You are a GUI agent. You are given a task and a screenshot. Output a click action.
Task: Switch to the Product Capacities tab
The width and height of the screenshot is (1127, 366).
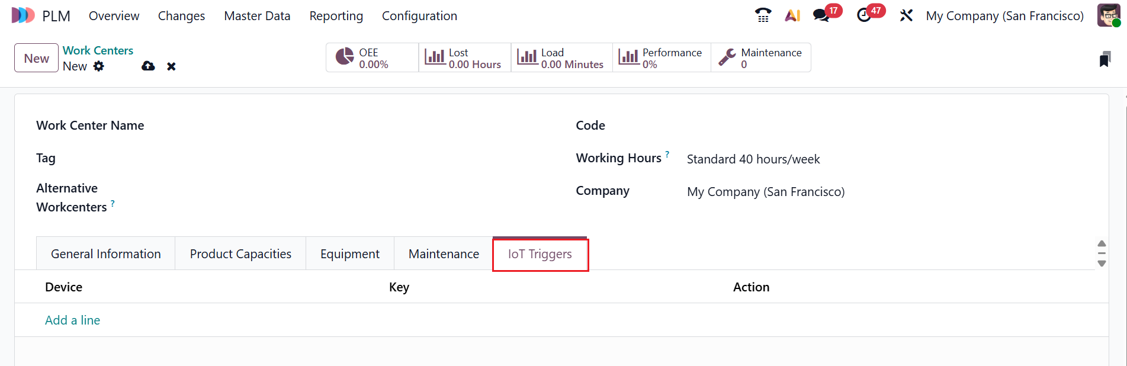point(240,254)
